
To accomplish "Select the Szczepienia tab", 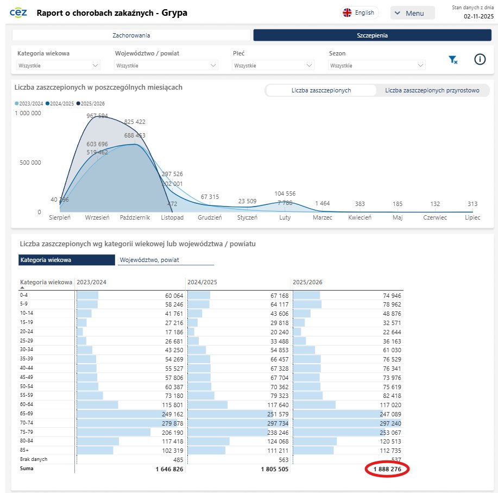I will click(372, 35).
